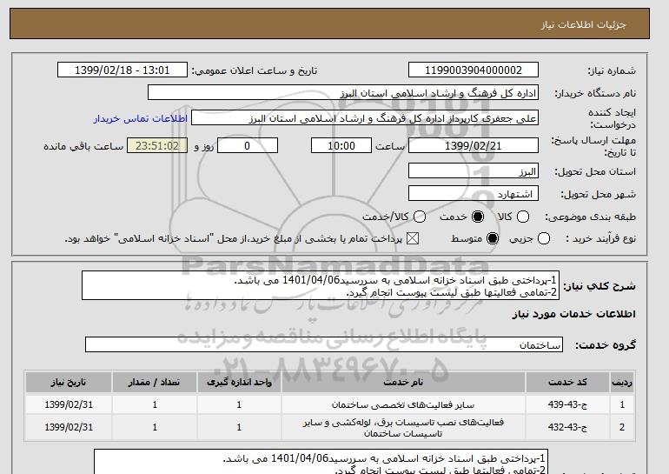
Task: Click the need number field 1199003904000002
Action: tap(474, 70)
